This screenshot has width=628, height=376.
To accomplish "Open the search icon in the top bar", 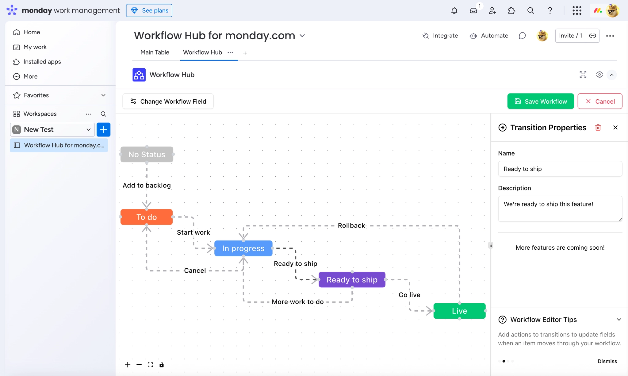I will click(531, 10).
